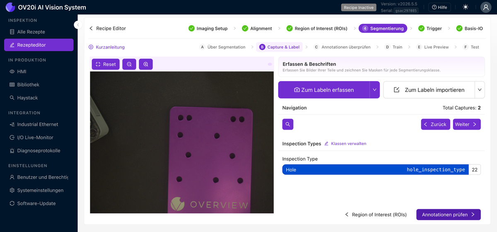The height and width of the screenshot is (232, 497).
Task: Zoom in on the image
Action: coord(146,64)
